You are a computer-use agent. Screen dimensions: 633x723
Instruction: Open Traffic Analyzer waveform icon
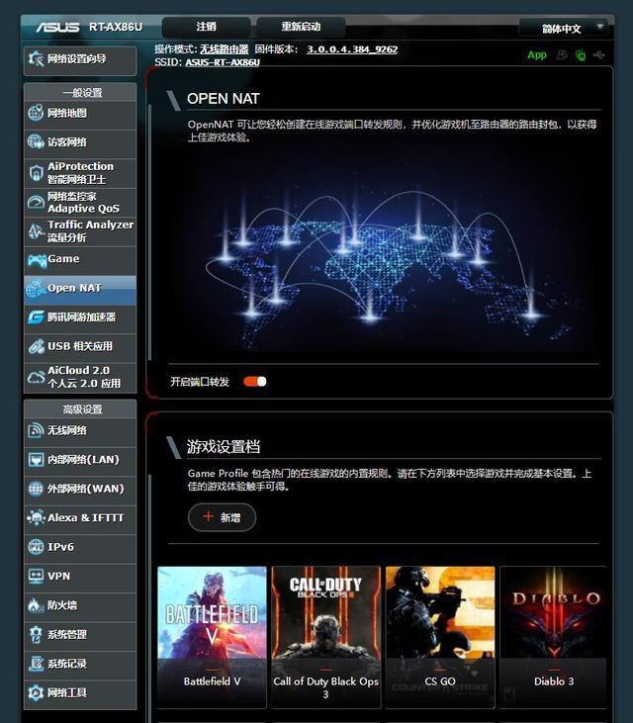(x=36, y=231)
